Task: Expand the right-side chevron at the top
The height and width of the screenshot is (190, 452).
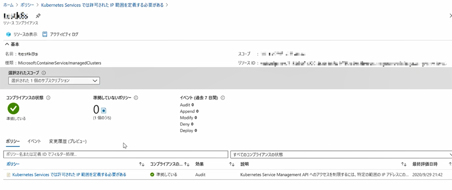Action: coord(450,15)
